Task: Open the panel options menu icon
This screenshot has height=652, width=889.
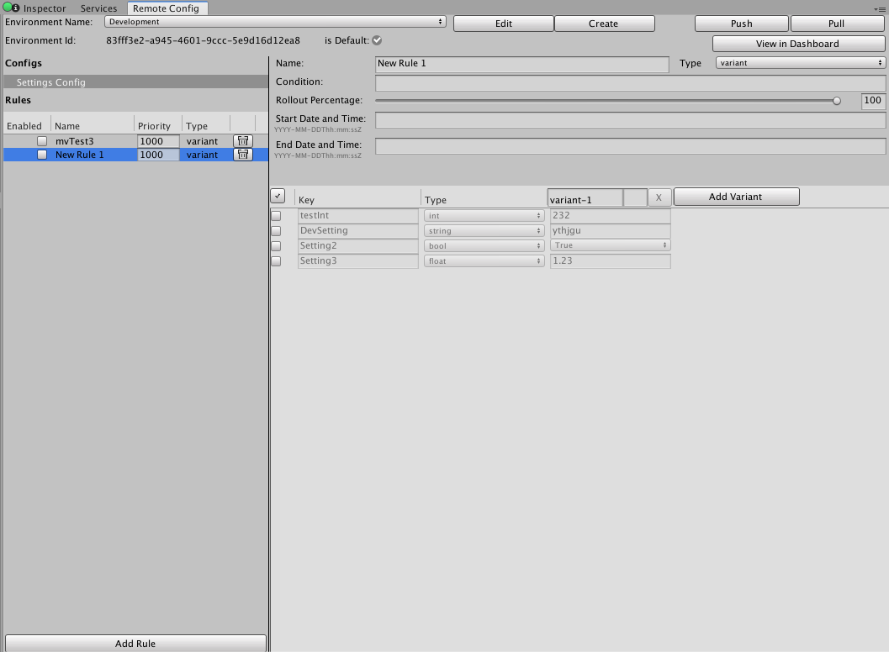Action: click(x=880, y=8)
